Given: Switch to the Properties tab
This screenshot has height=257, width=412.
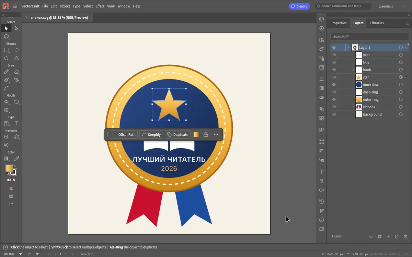Looking at the screenshot, I should [339, 23].
